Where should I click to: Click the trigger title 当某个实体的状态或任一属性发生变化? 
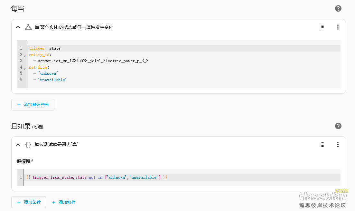click(x=74, y=27)
